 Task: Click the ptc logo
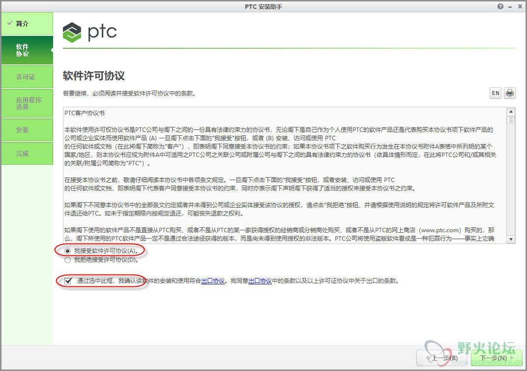tap(90, 32)
